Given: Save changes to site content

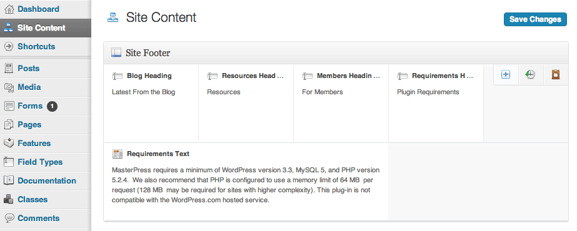Looking at the screenshot, I should 535,19.
